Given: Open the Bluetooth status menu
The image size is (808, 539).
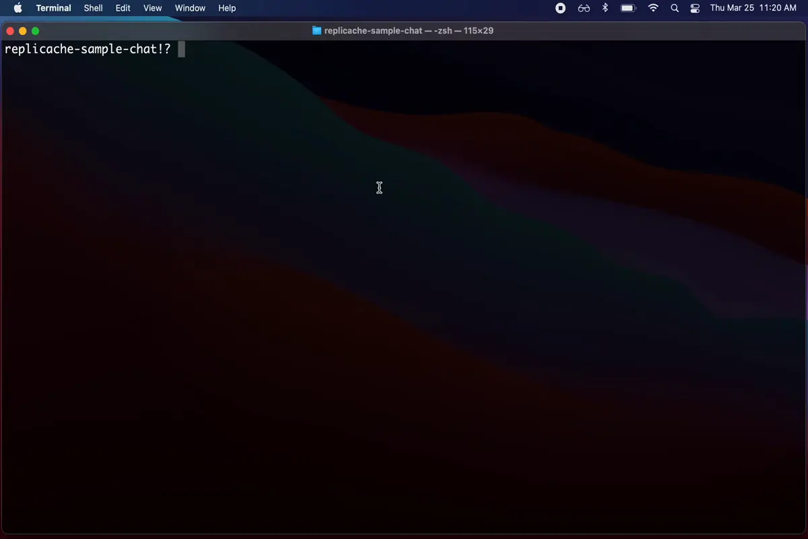Looking at the screenshot, I should 605,8.
